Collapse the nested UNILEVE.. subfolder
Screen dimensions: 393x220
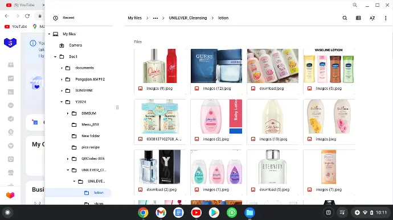74,181
